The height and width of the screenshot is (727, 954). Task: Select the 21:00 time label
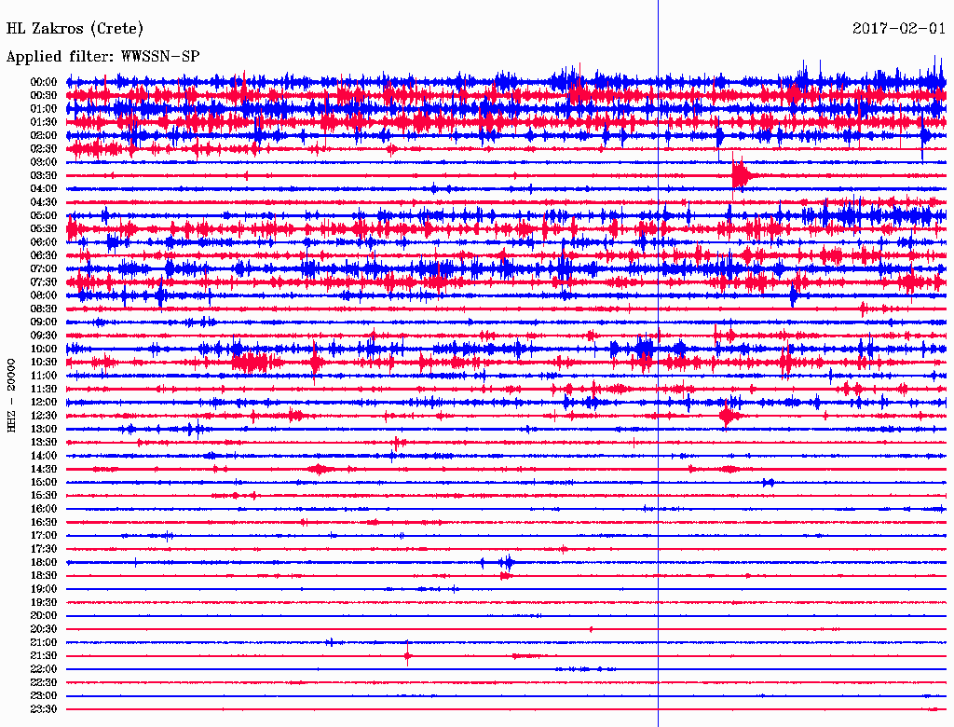[44, 642]
